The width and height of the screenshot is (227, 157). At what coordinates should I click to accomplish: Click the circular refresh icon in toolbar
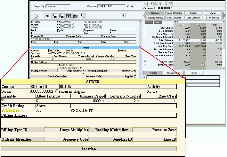[36, 15]
